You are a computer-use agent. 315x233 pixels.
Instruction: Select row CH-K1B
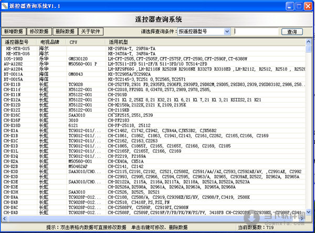pos(153,136)
